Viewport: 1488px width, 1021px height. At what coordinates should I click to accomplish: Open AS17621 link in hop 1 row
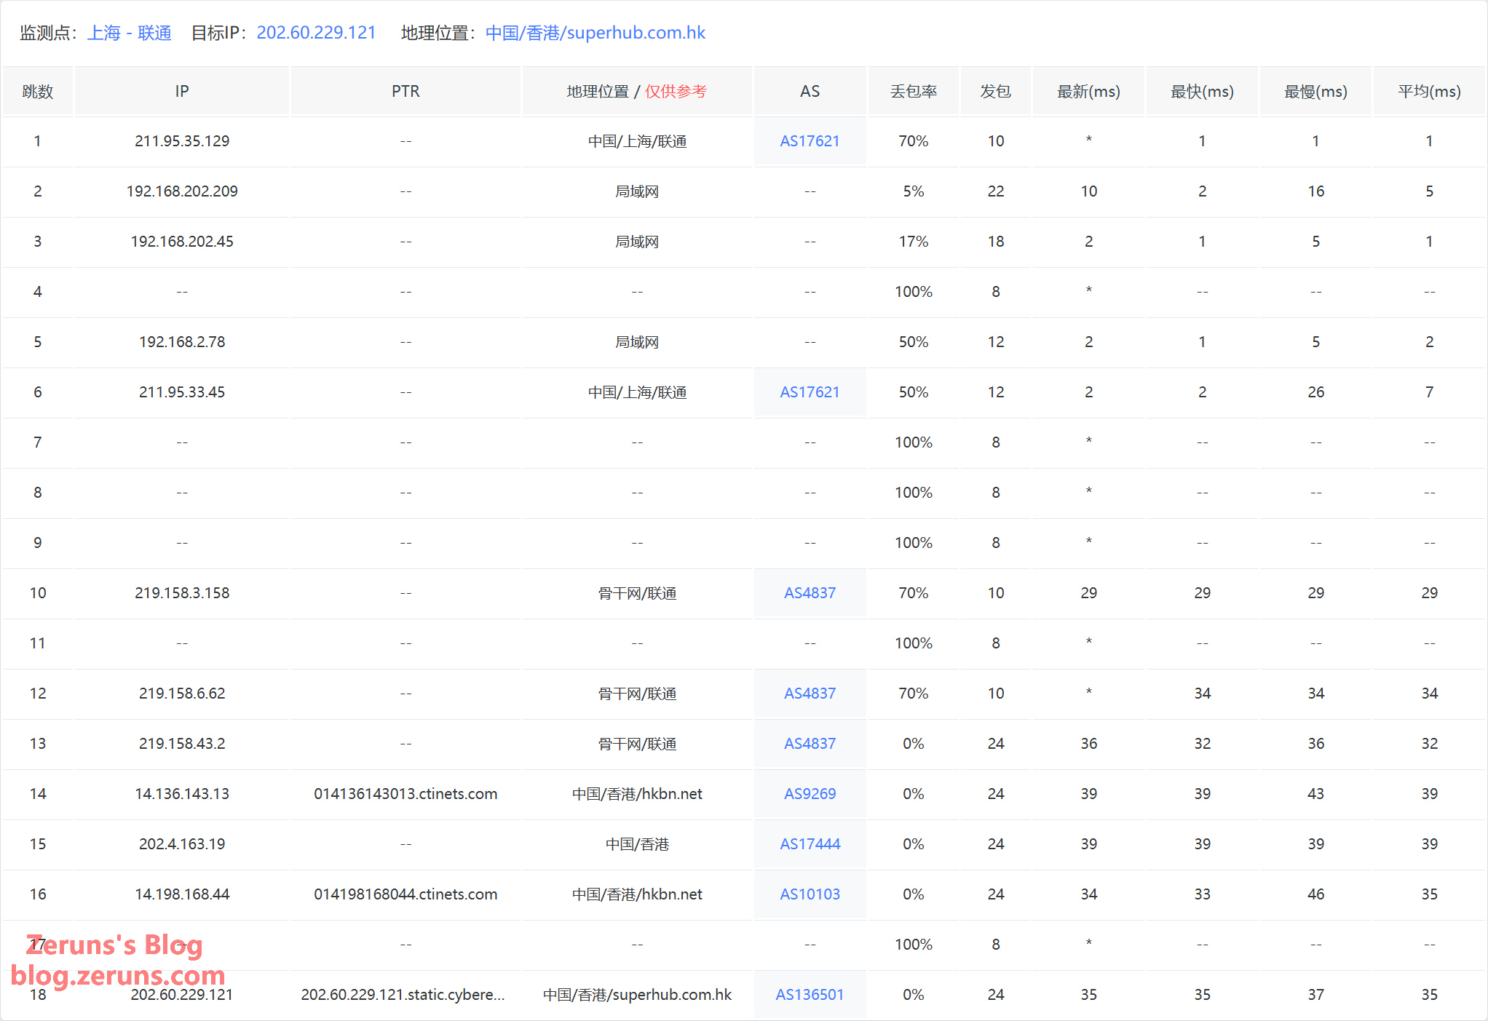[810, 141]
